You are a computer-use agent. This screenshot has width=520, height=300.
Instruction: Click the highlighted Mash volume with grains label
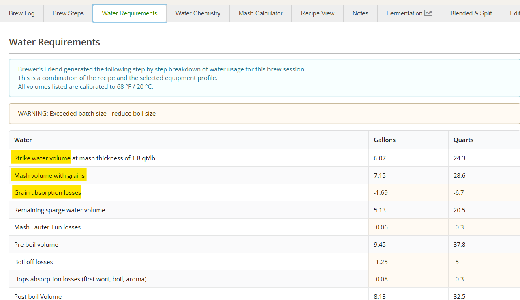point(49,176)
